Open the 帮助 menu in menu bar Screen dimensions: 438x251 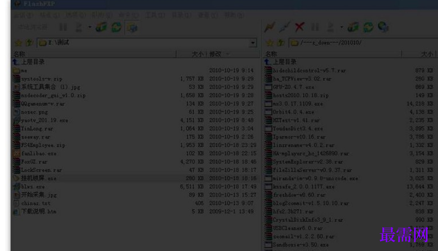(x=235, y=15)
